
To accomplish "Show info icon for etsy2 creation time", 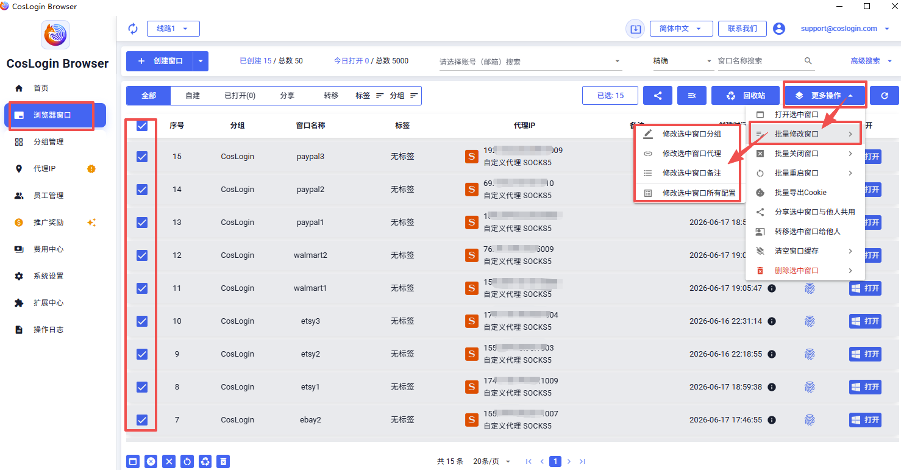I will (772, 354).
